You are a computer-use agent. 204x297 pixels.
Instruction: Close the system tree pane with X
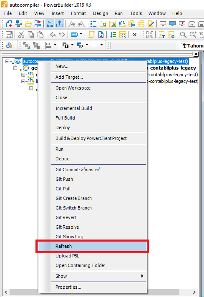click(196, 54)
